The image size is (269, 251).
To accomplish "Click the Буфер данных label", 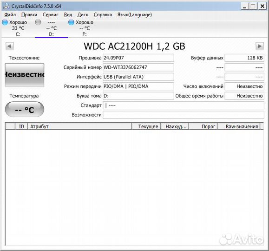I will 207,58.
